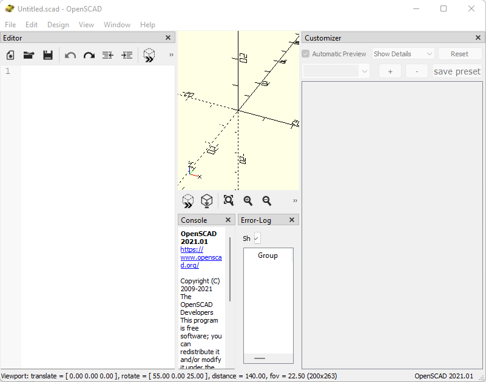Zoom in on the 3D viewport
Screen dimensions: 486x382
248,200
